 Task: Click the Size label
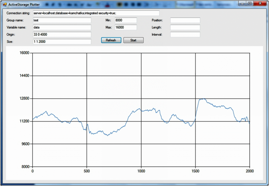pos(10,42)
